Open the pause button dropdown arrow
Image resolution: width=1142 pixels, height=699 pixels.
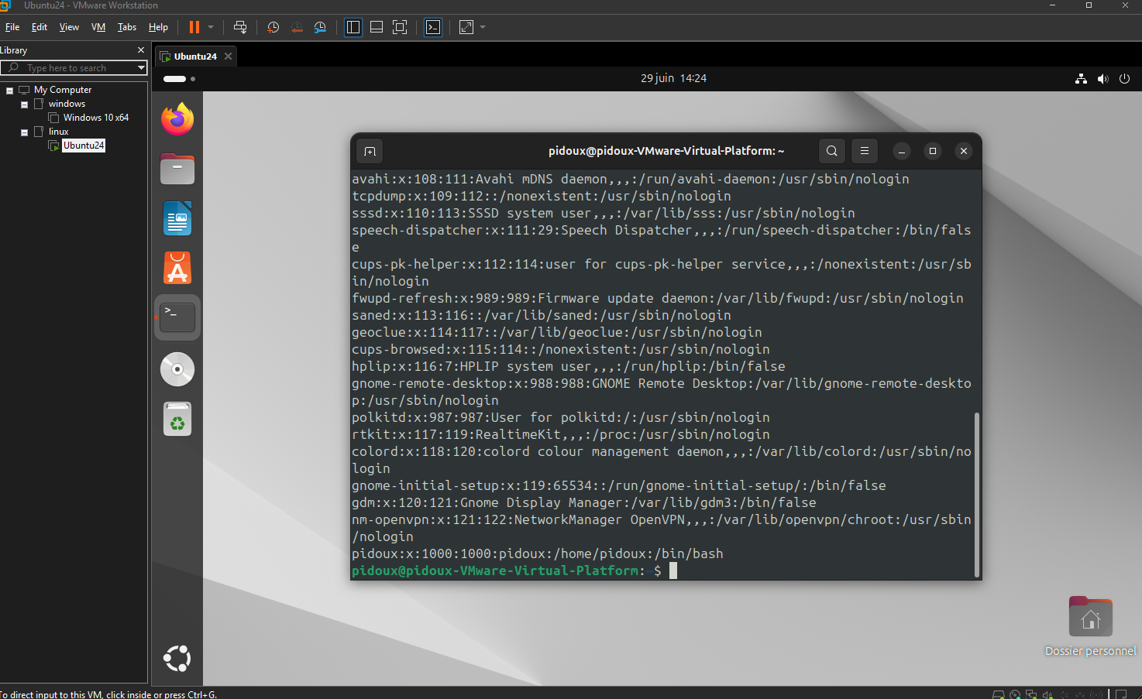[x=211, y=27]
